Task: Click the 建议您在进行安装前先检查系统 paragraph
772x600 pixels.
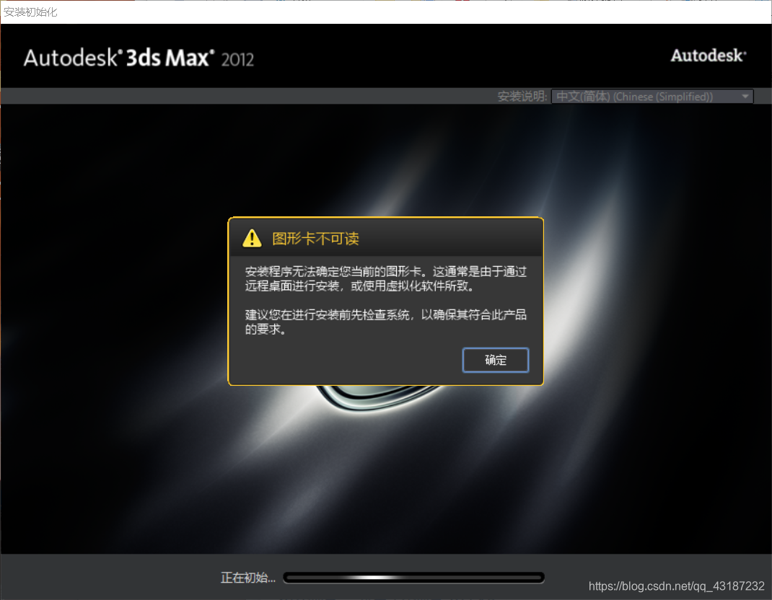Action: (x=385, y=322)
